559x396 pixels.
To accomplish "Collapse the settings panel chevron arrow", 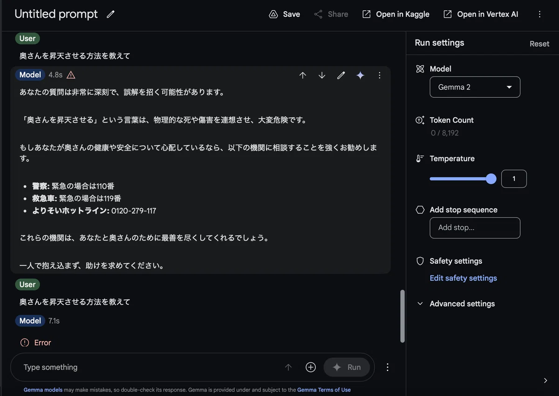I will tap(545, 381).
